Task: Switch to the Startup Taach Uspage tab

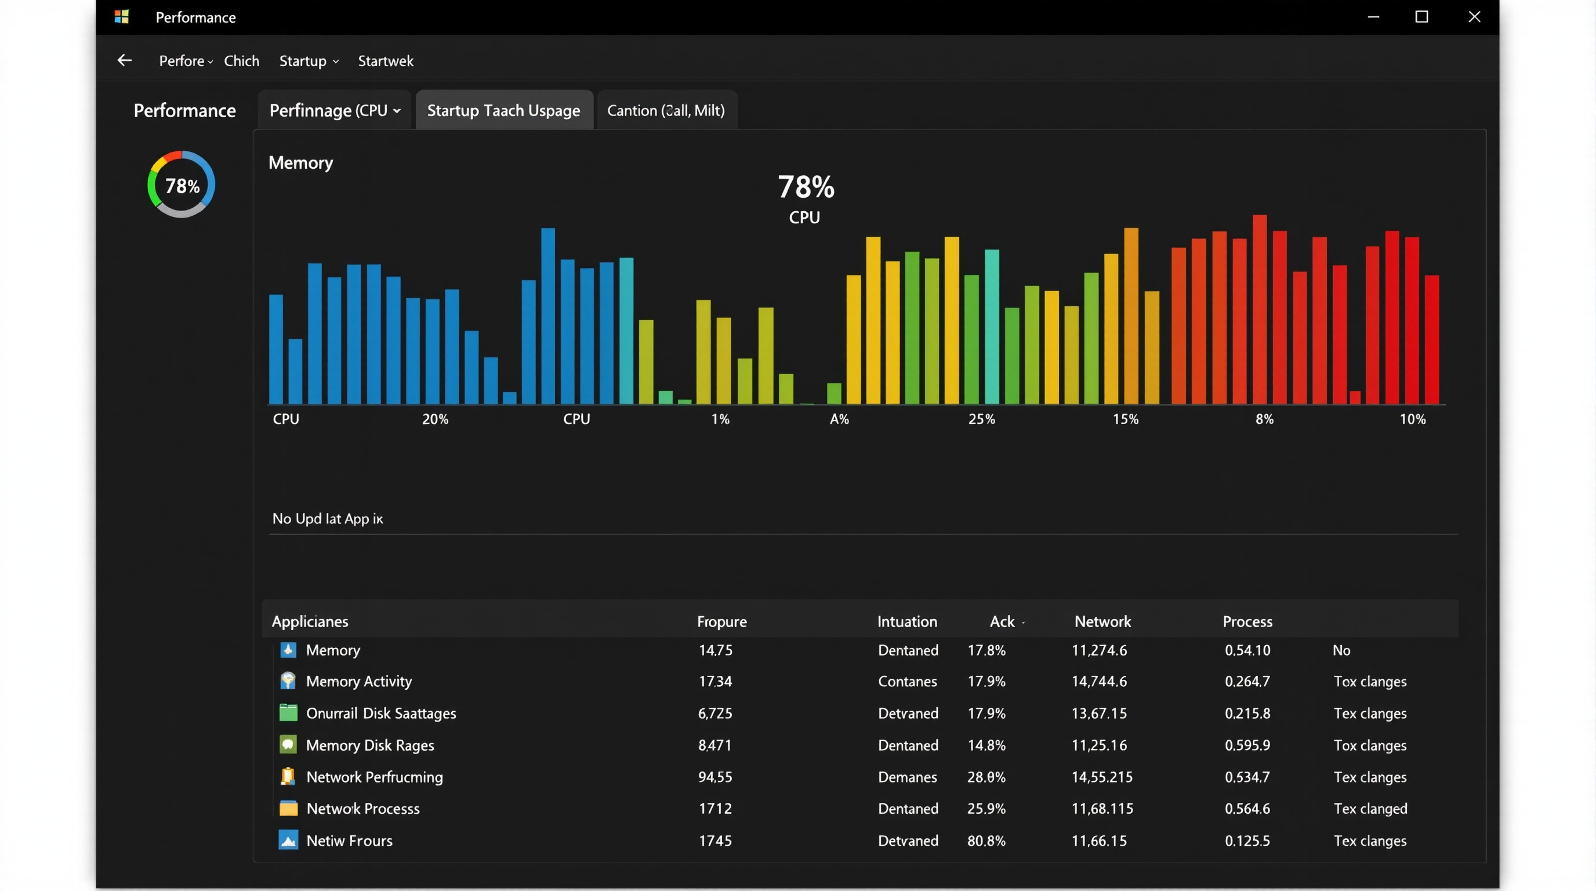Action: tap(503, 110)
